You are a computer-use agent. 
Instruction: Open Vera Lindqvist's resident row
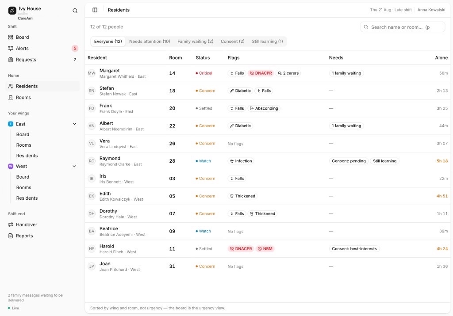pyautogui.click(x=268, y=144)
